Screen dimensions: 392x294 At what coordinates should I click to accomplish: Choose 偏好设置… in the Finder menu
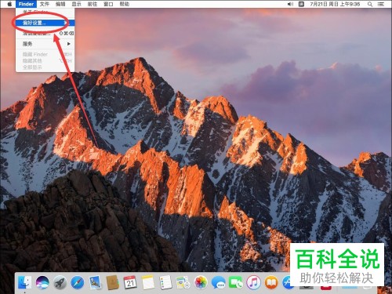click(x=45, y=23)
